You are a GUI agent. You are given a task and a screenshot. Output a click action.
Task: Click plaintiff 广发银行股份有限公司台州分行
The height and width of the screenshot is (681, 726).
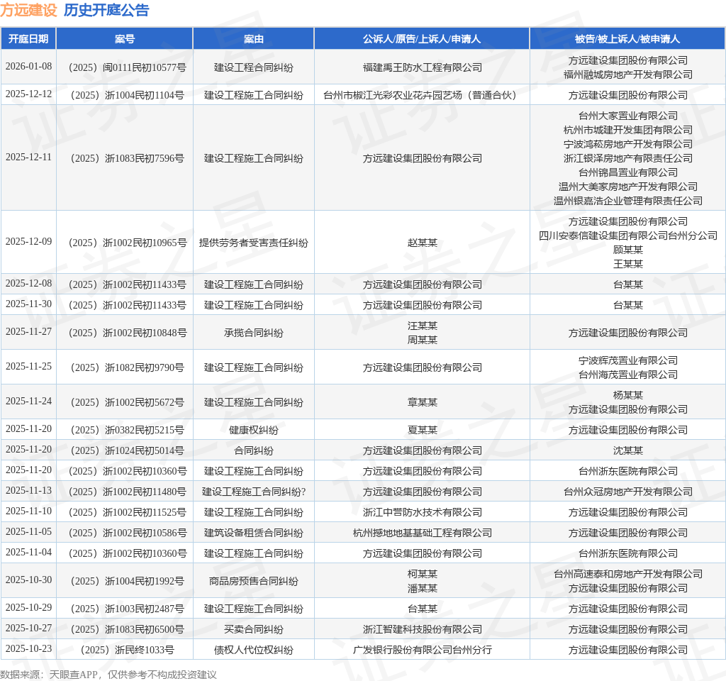423,650
